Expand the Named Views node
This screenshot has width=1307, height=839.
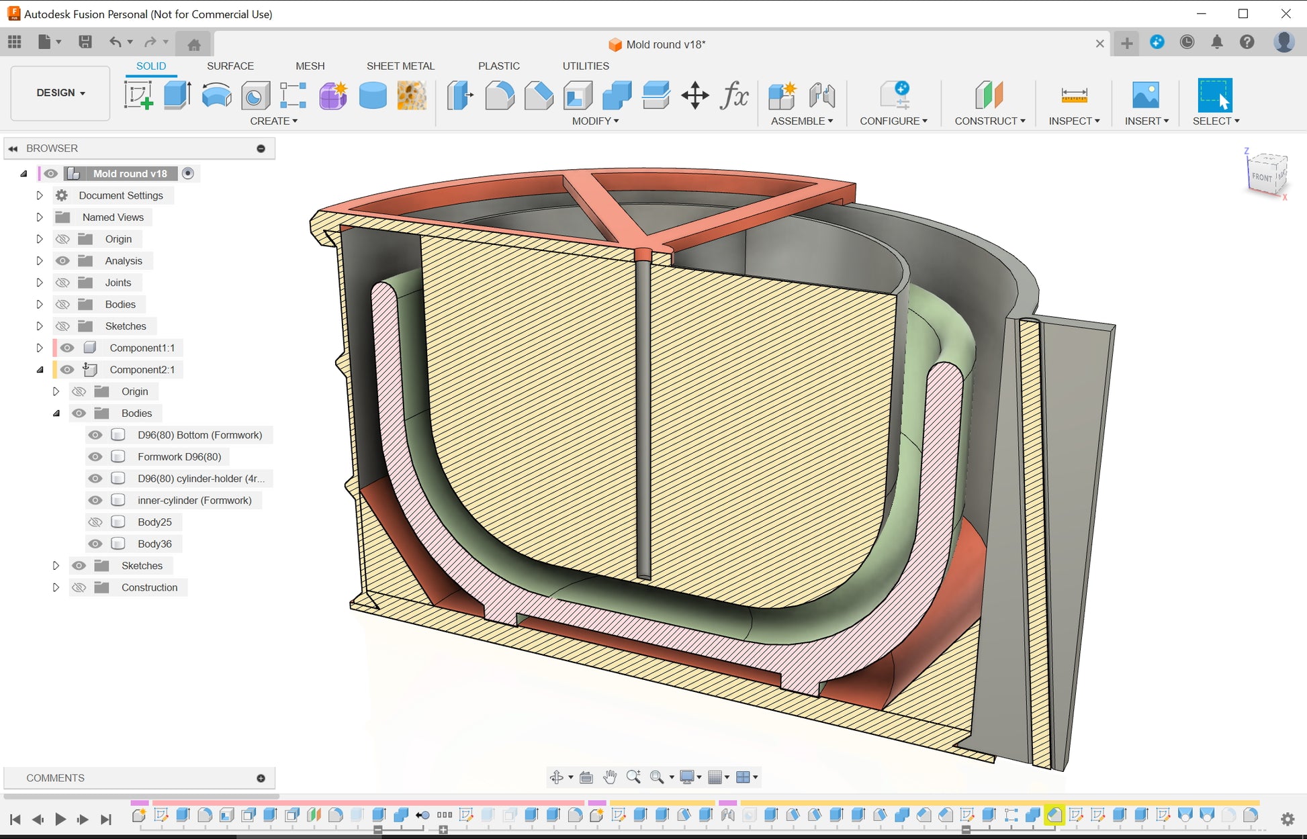point(40,217)
